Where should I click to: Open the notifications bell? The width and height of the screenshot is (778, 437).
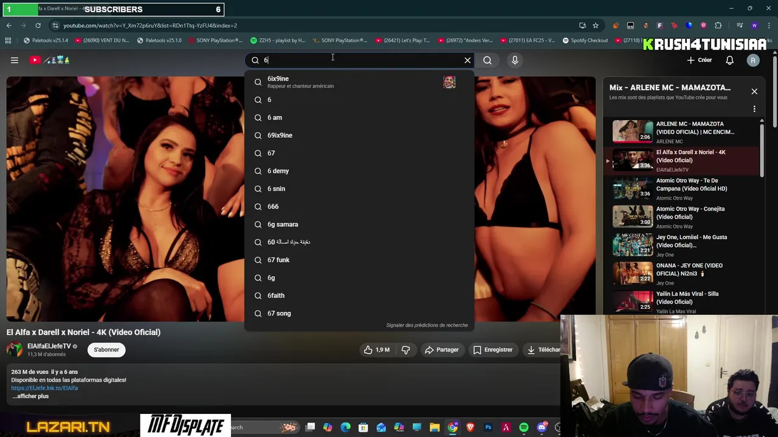(x=729, y=60)
